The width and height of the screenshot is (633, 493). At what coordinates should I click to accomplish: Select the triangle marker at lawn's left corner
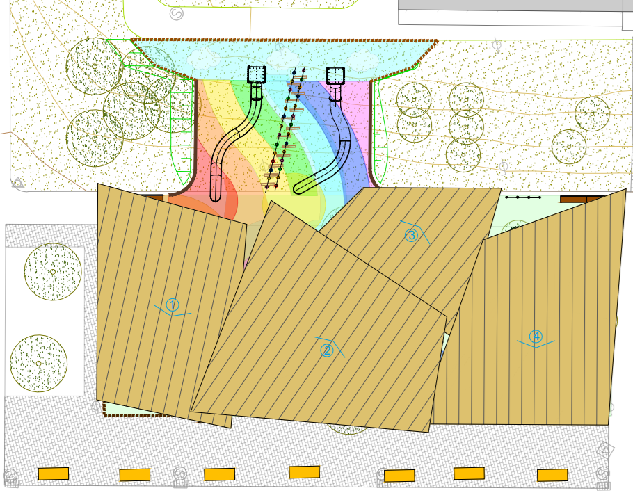[19, 183]
